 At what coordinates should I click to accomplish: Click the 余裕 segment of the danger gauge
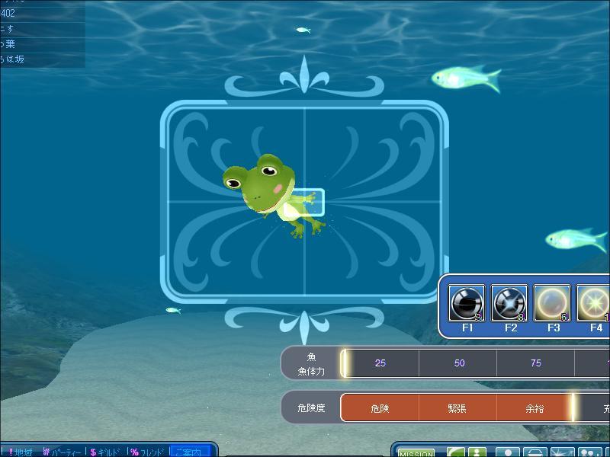pos(535,408)
